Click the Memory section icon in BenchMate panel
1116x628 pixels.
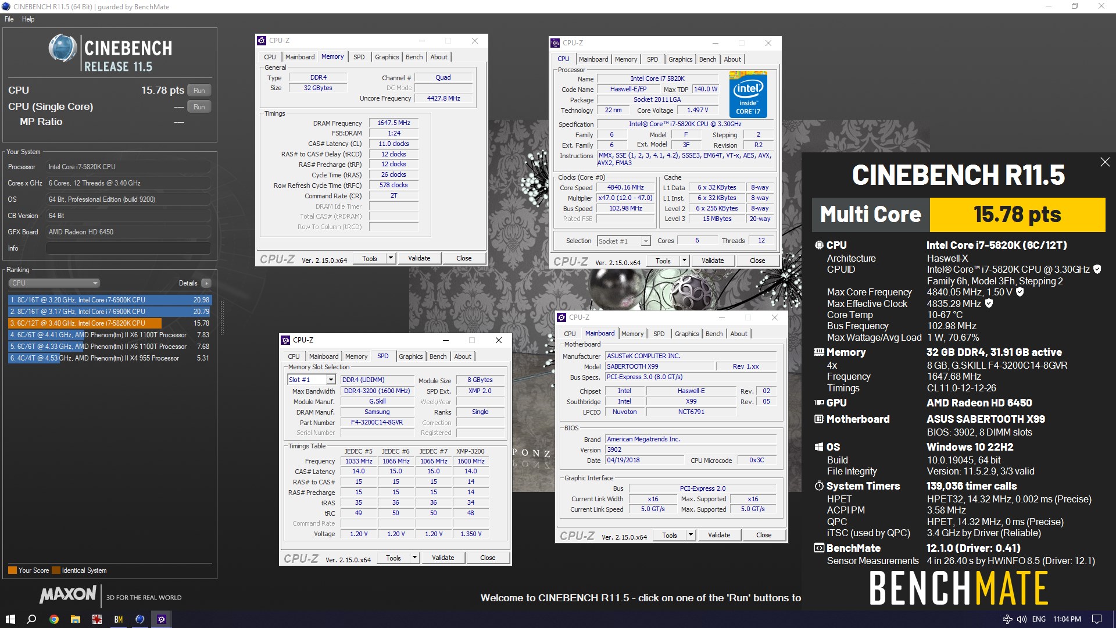[819, 352]
